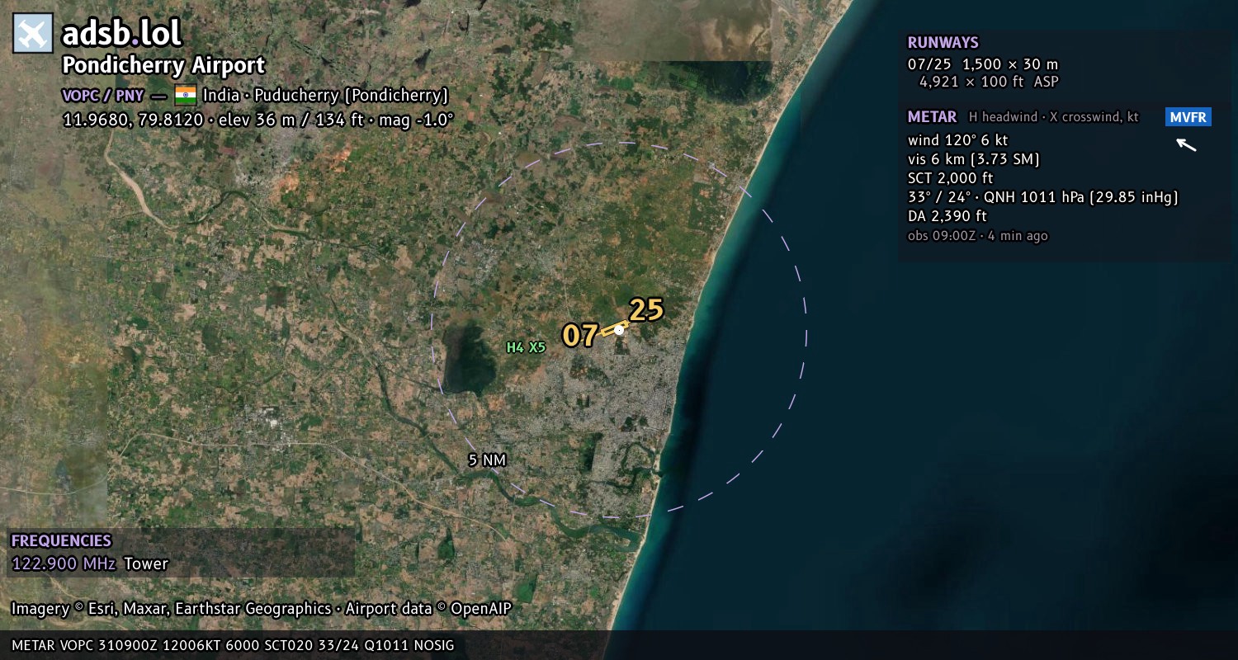
Task: Click the adsb.lol airplane logo icon
Action: (33, 34)
